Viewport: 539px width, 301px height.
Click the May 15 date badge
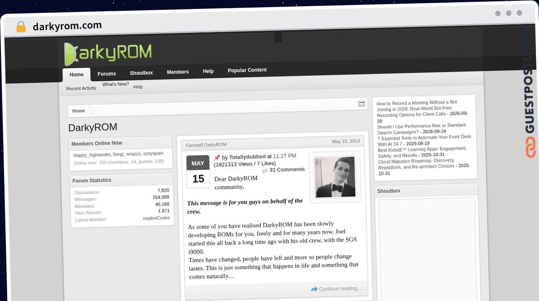coord(198,172)
